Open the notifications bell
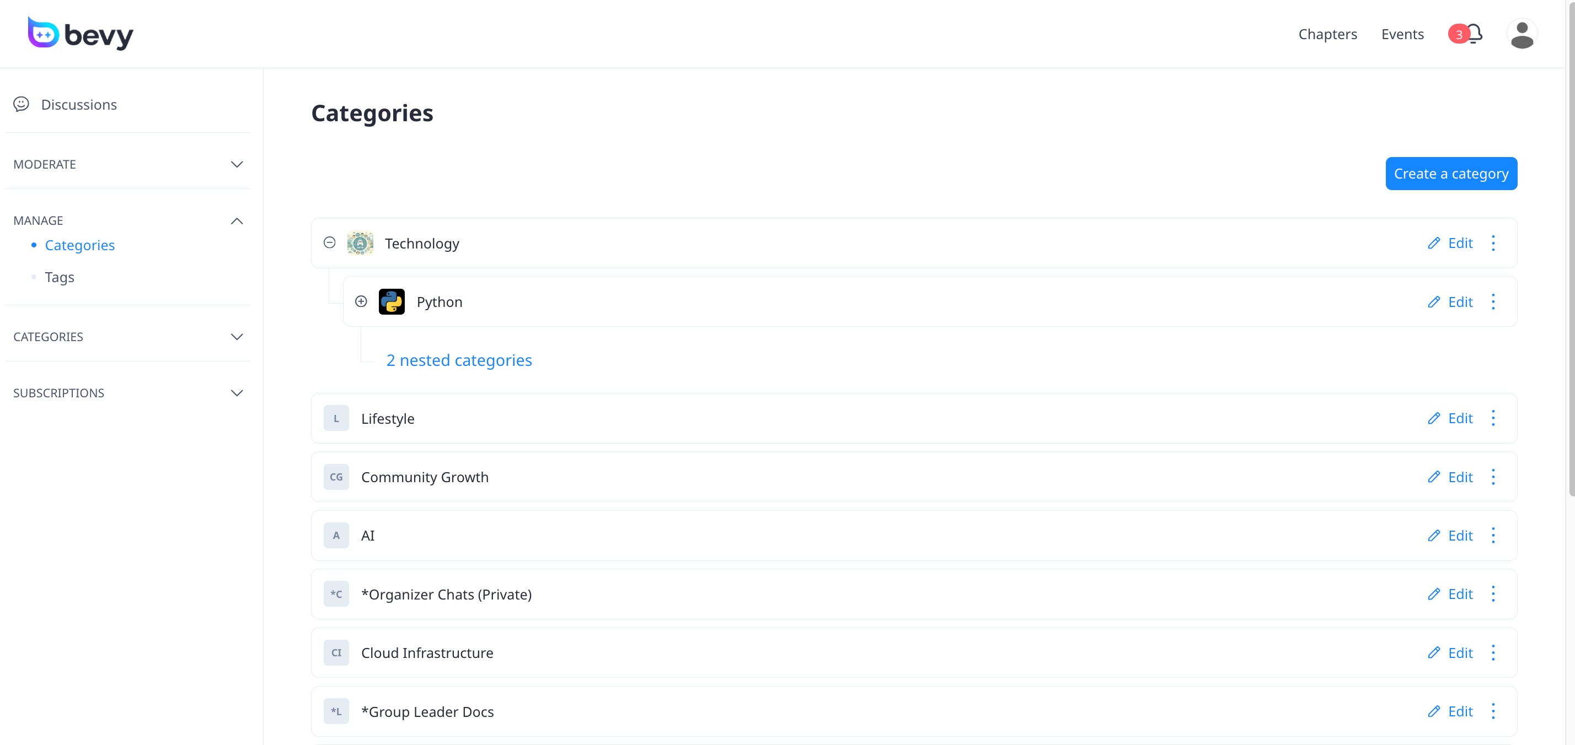The image size is (1575, 745). tap(1474, 34)
